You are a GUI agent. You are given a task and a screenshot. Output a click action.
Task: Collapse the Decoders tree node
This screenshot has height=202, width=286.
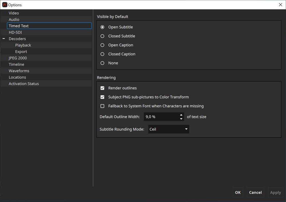4,39
